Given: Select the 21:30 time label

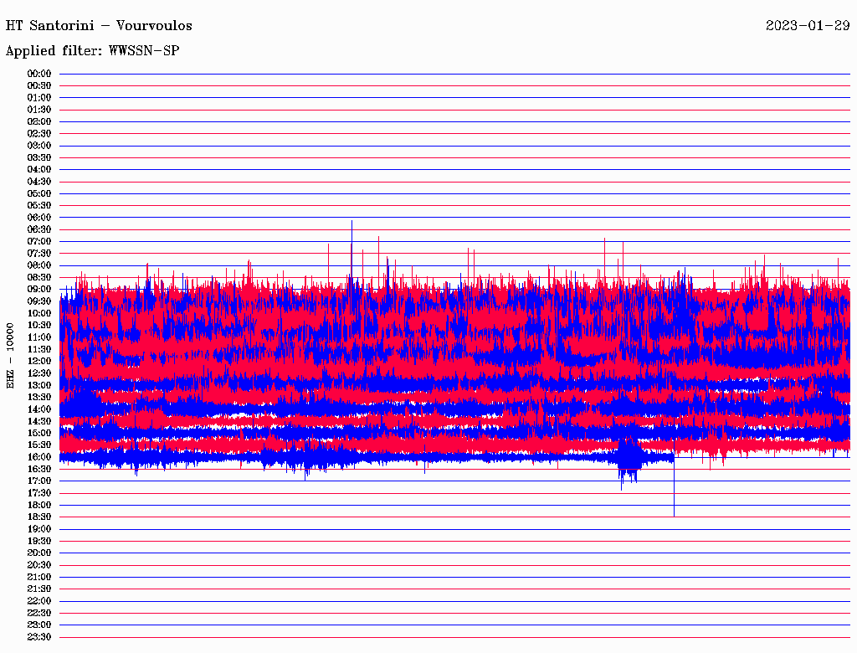Looking at the screenshot, I should pyautogui.click(x=39, y=589).
